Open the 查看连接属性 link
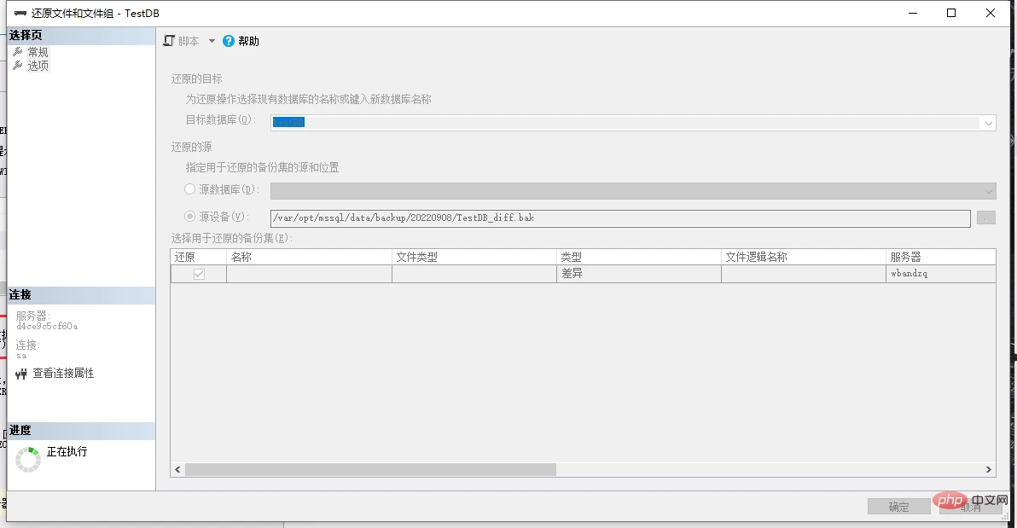This screenshot has height=528, width=1017. (x=63, y=373)
